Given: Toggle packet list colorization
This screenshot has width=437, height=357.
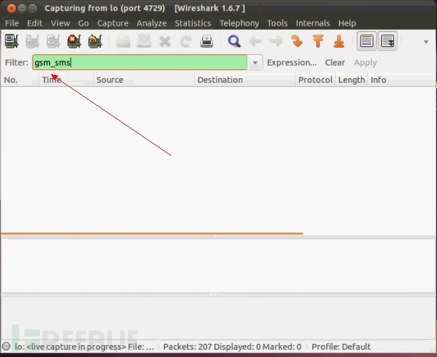Looking at the screenshot, I should [x=367, y=41].
